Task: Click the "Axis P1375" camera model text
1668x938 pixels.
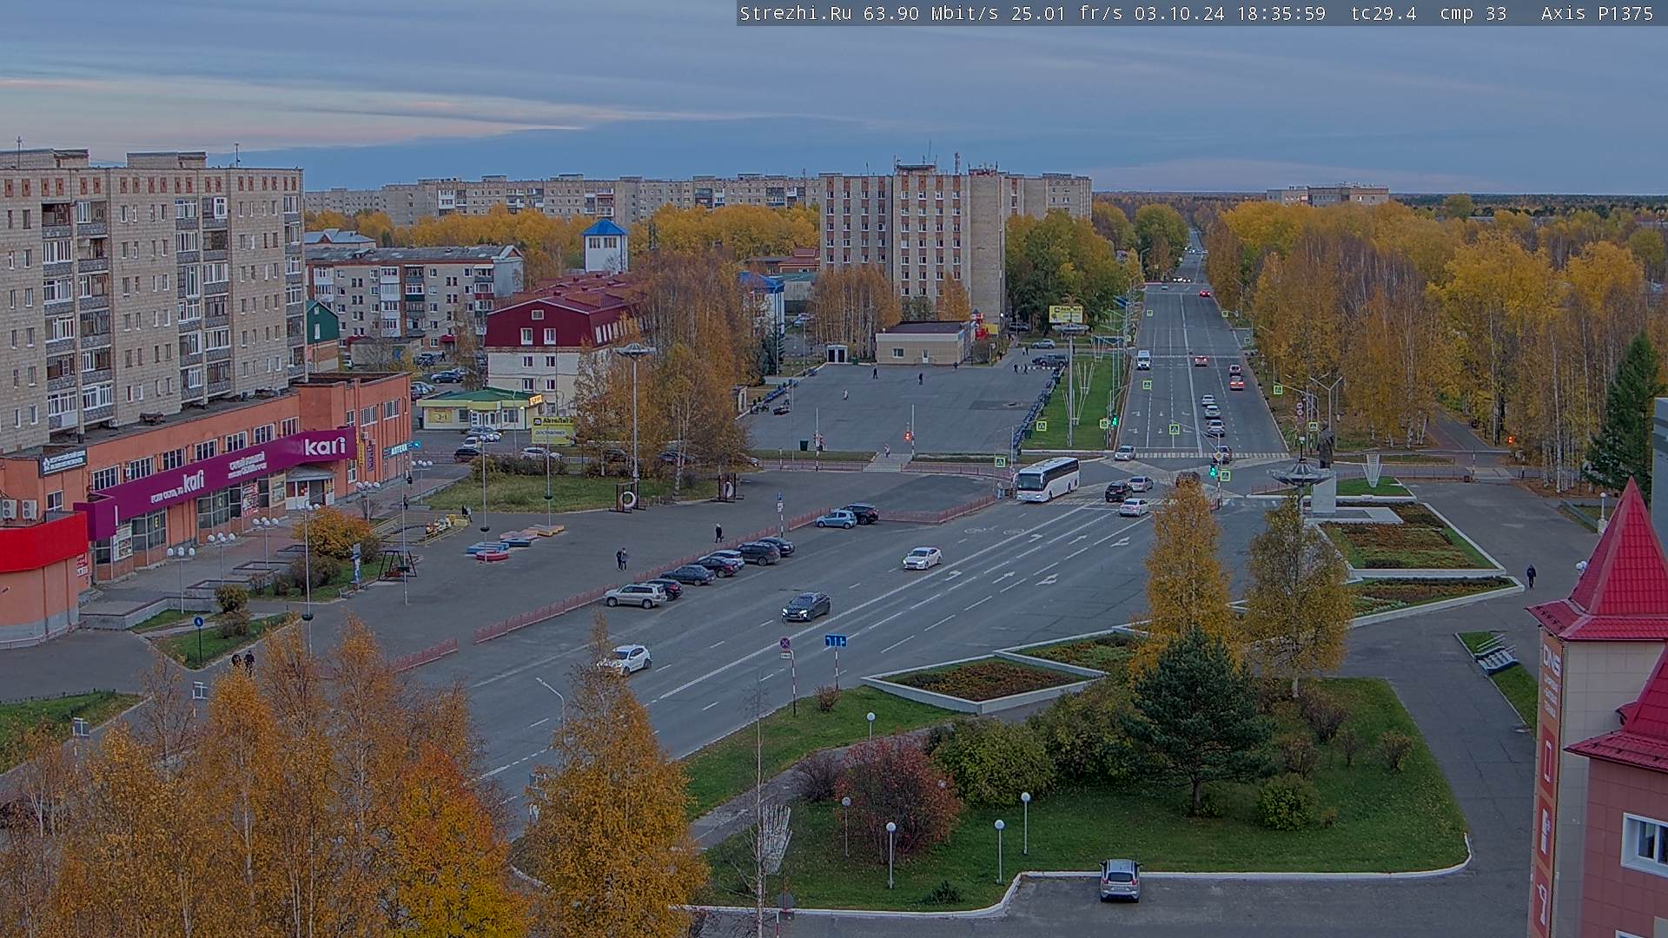Action: (1597, 13)
